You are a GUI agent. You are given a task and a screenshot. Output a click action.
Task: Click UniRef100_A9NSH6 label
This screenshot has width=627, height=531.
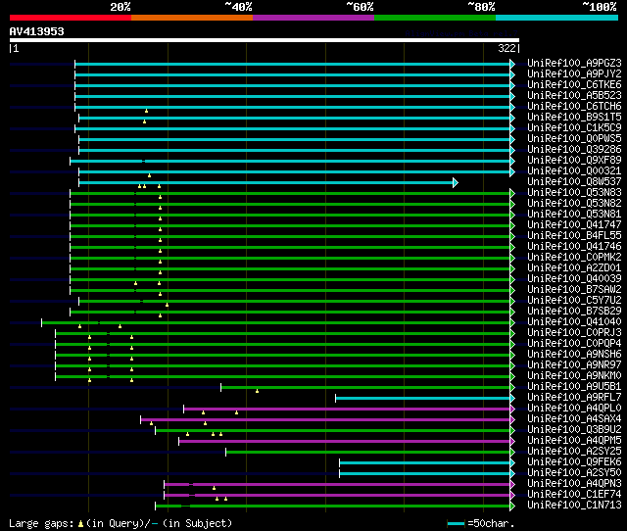(574, 355)
